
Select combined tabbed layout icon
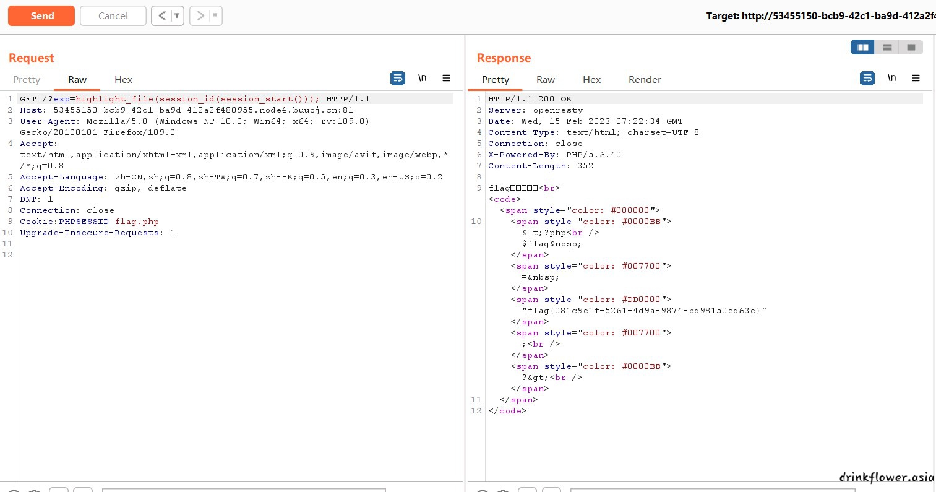[911, 47]
